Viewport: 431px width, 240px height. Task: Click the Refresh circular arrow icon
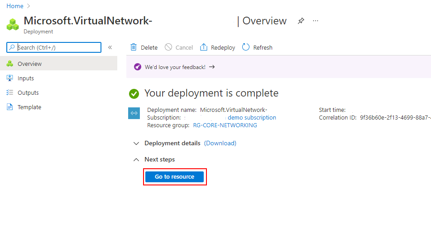(246, 47)
